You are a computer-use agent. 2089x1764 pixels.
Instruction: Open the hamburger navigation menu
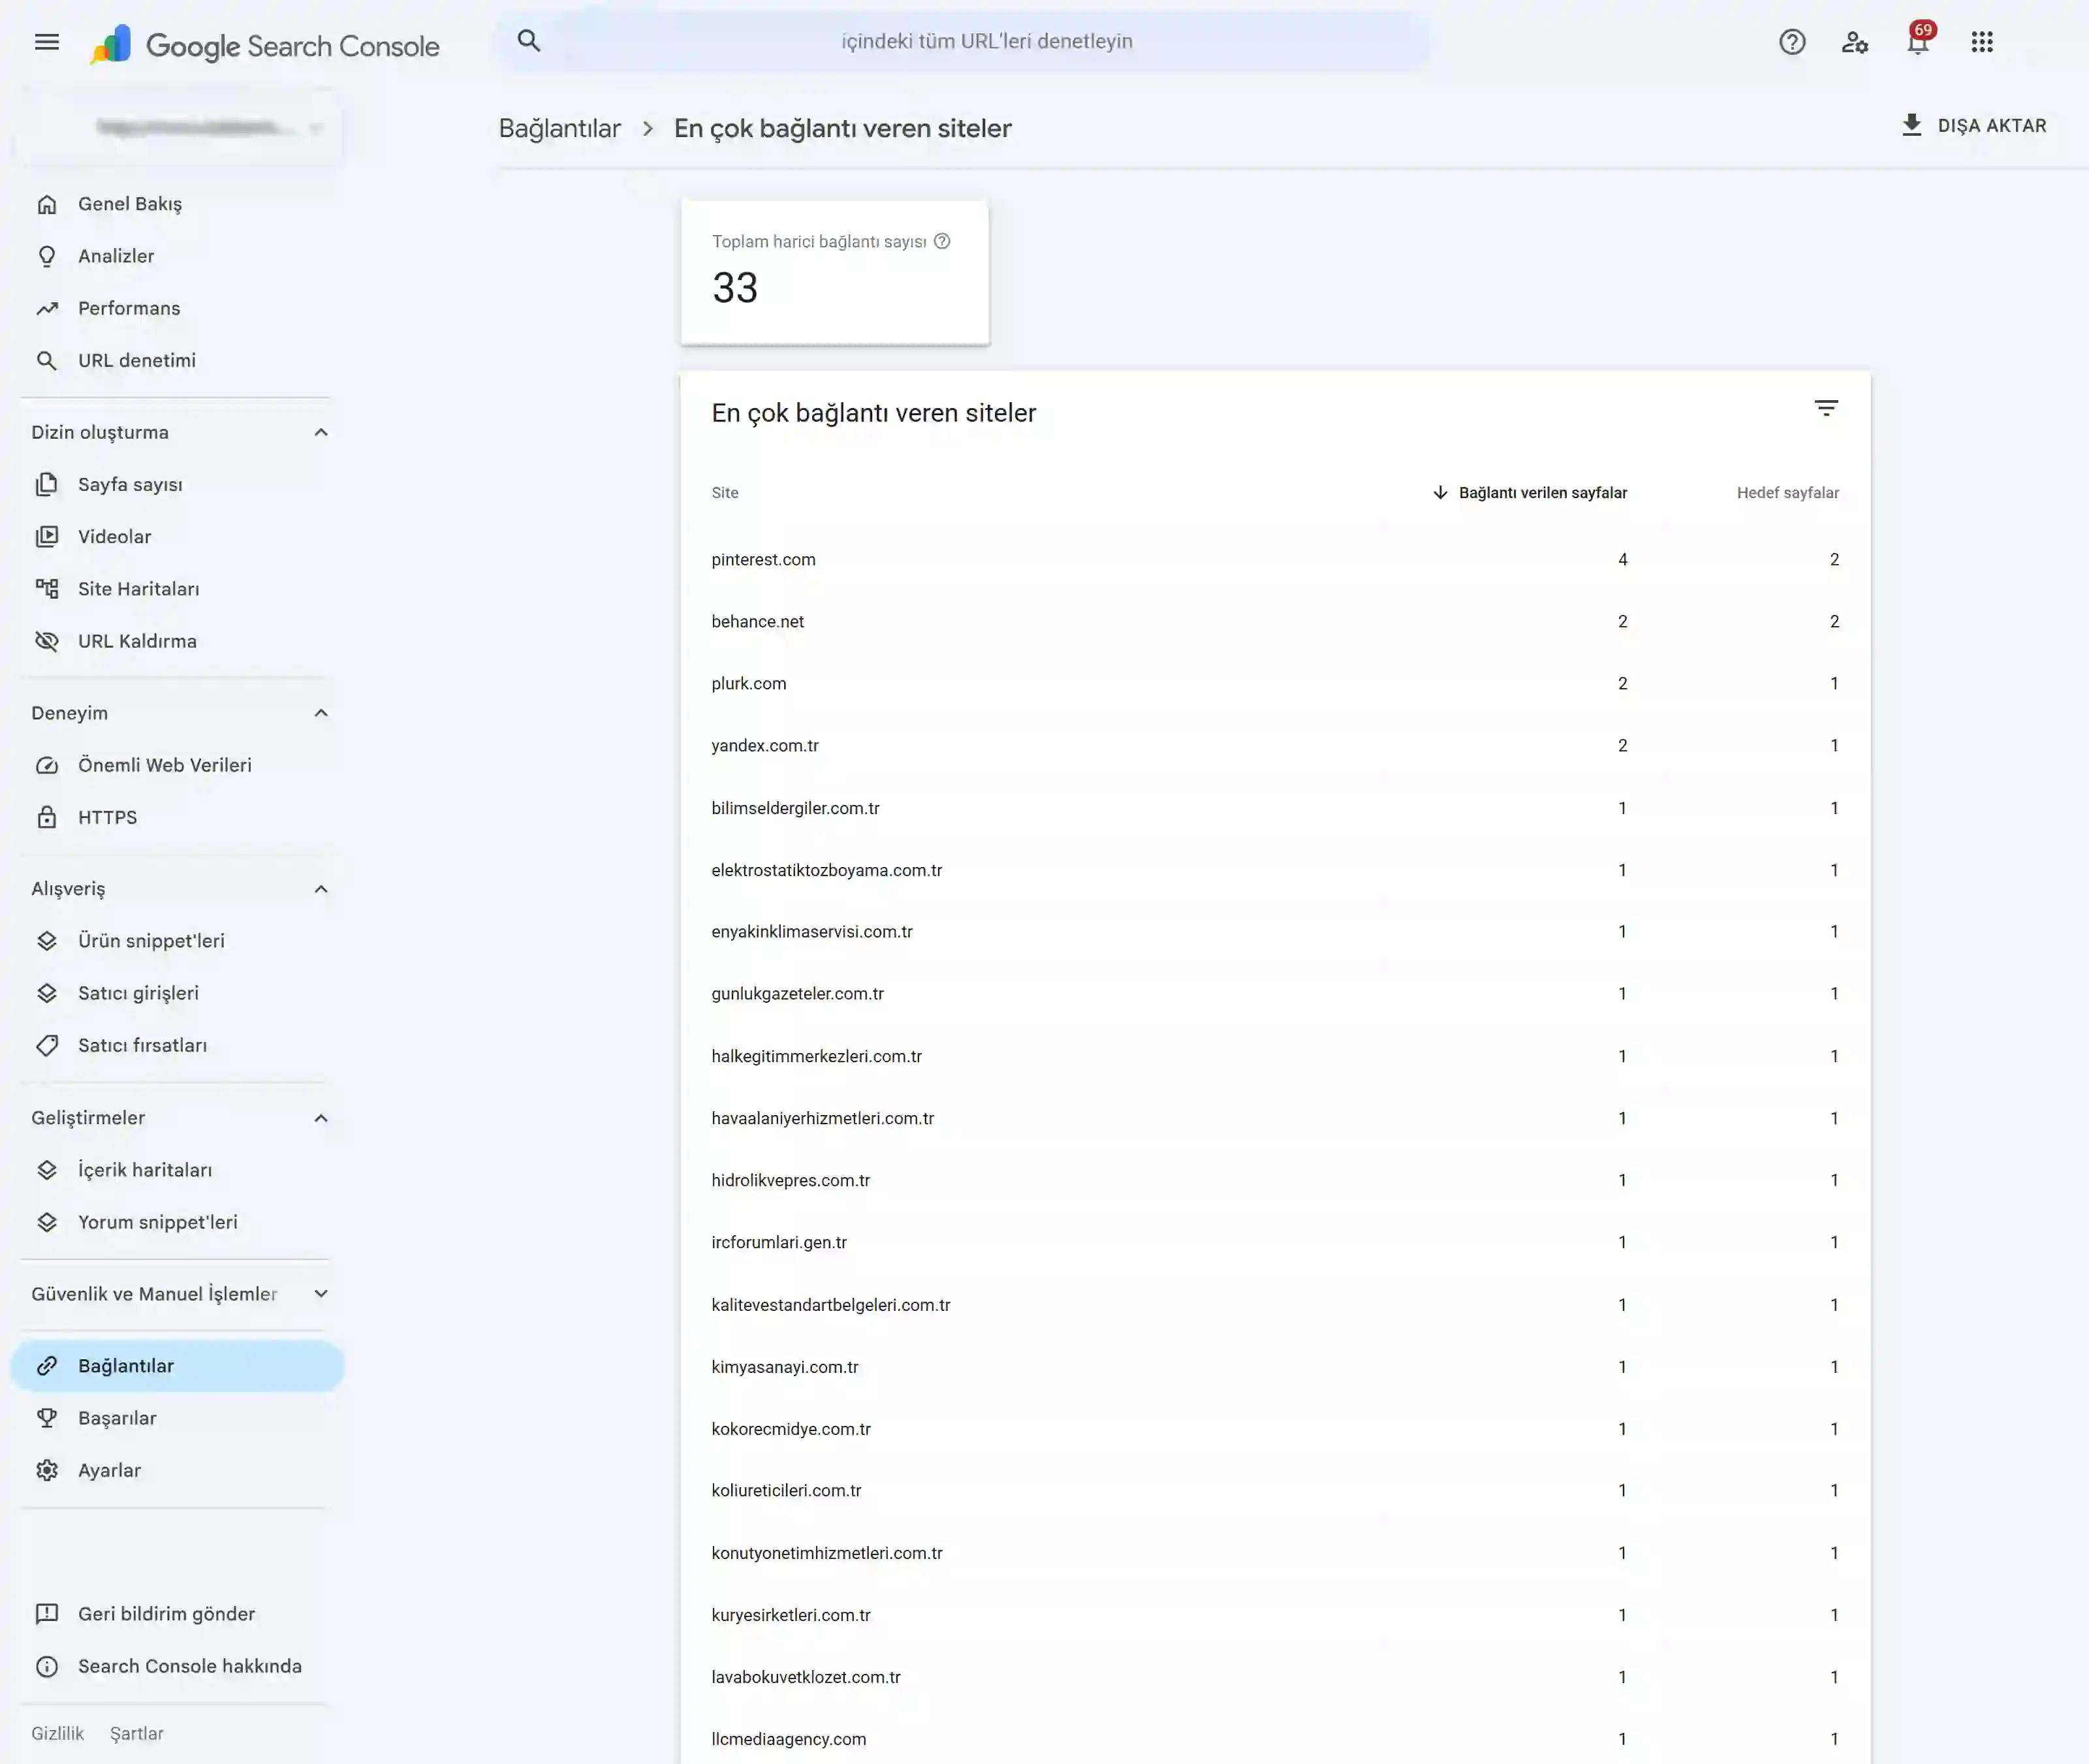pos(47,42)
